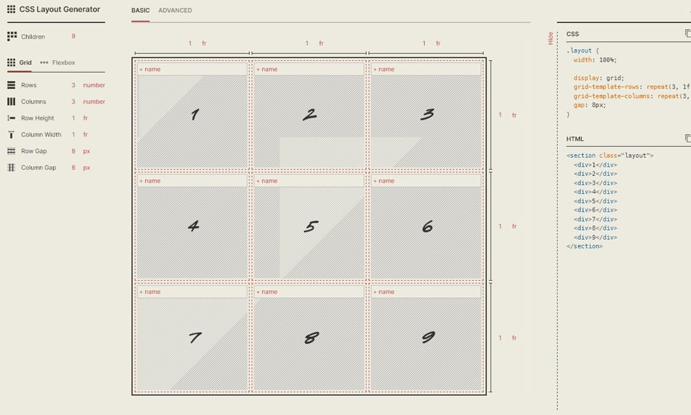Copy the HTML code using the copy icon

click(x=688, y=138)
